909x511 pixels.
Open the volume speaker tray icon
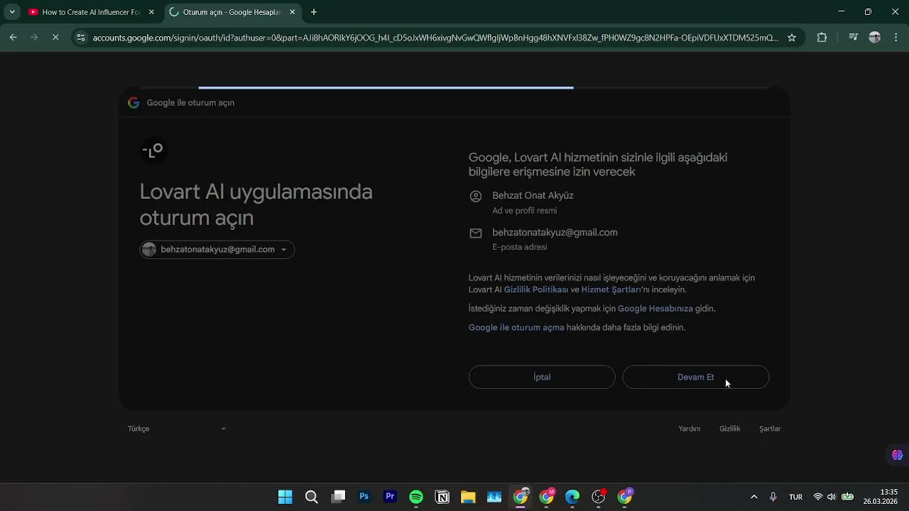point(832,497)
